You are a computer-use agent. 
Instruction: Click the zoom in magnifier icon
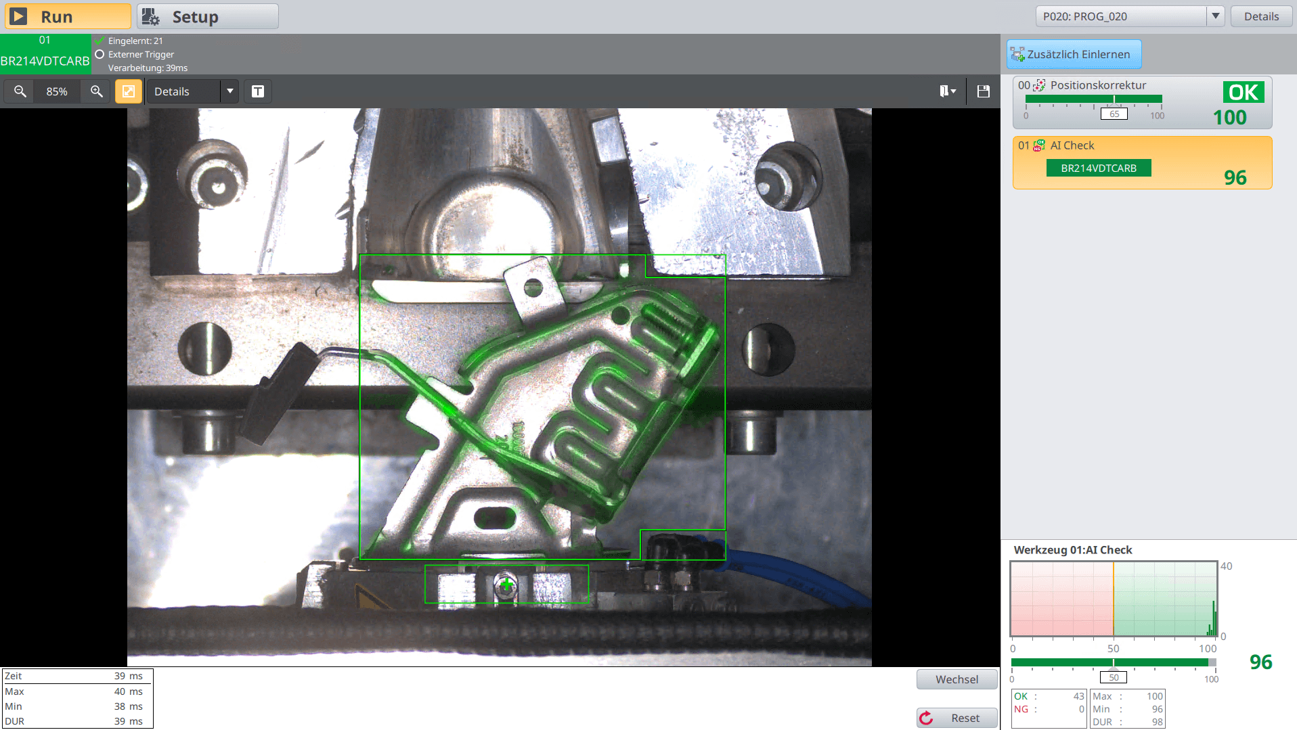[96, 91]
